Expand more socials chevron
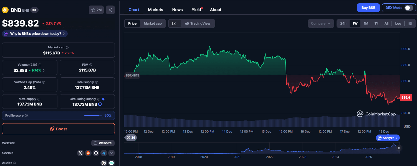 pyautogui.click(x=112, y=153)
